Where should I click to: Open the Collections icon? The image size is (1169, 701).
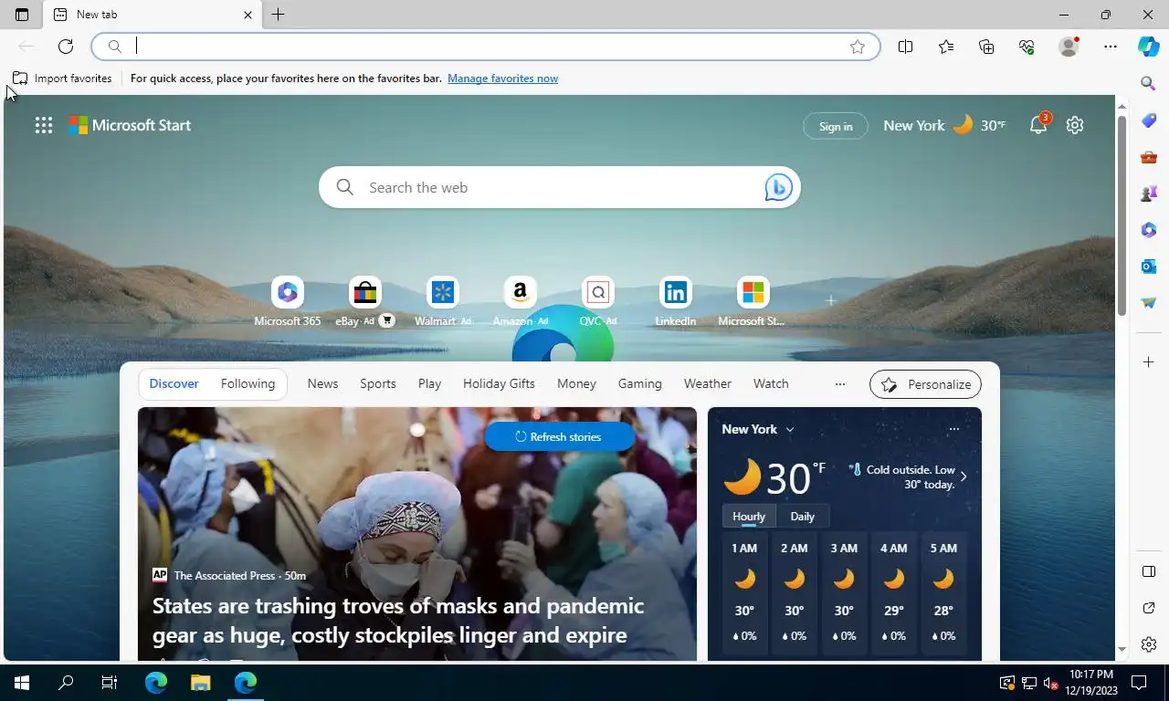(986, 47)
